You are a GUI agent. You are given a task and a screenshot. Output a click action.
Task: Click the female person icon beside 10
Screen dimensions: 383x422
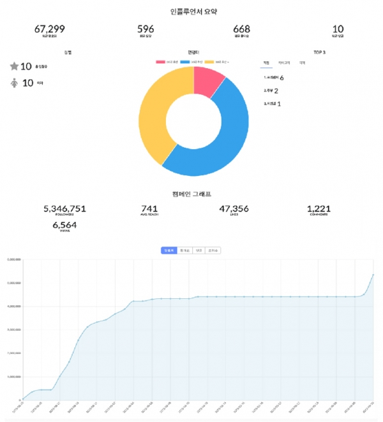pyautogui.click(x=14, y=83)
